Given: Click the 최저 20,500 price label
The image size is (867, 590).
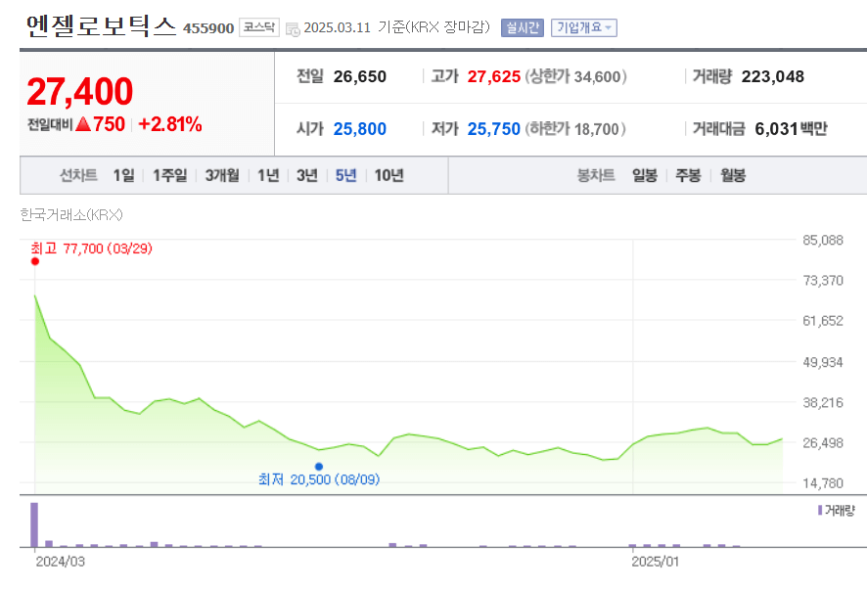Looking at the screenshot, I should coord(318,480).
